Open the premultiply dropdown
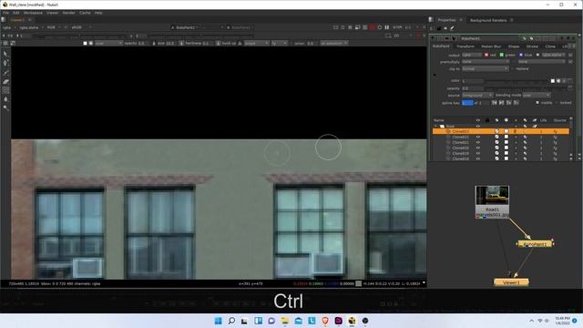Viewport: 583px width, 328px height. (x=486, y=62)
